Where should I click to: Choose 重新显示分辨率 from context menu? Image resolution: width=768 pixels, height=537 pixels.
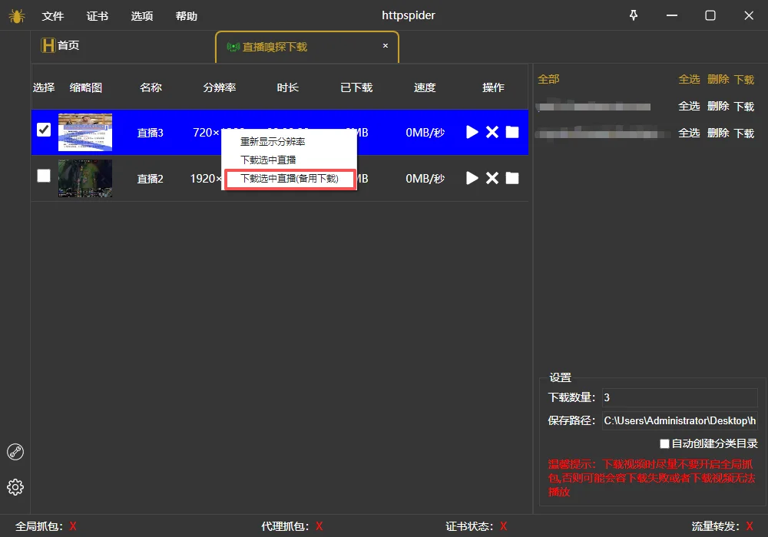(273, 141)
